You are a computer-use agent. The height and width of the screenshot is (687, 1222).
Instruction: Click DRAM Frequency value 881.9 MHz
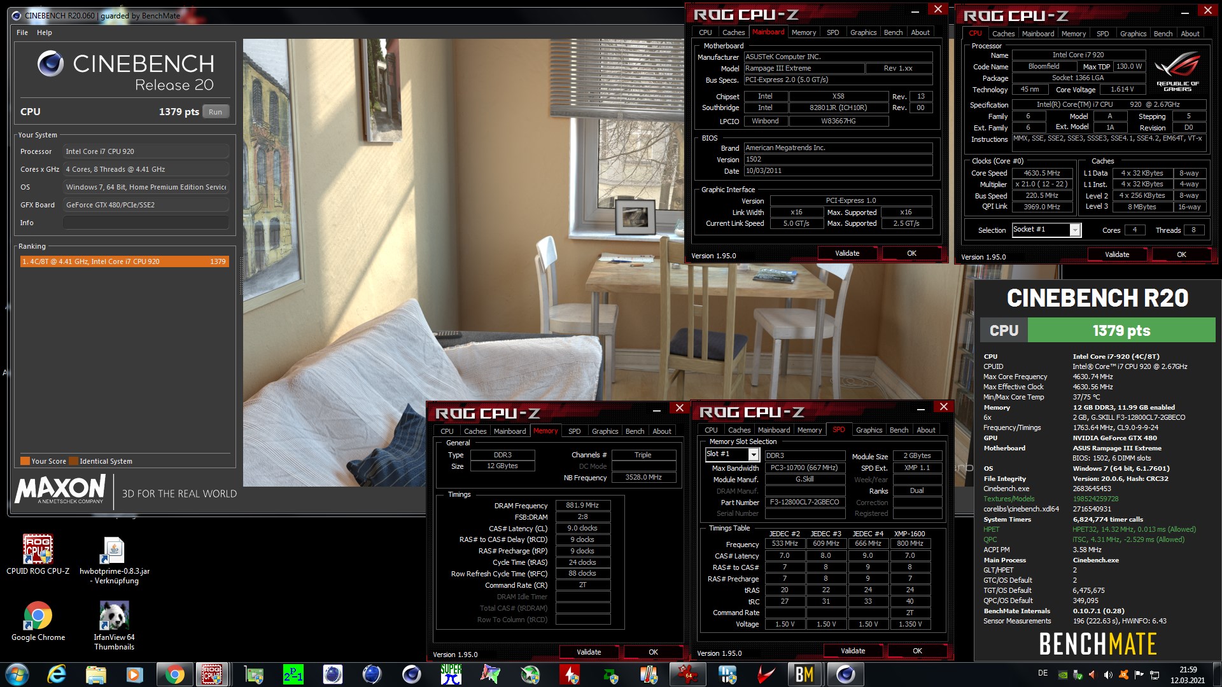pos(582,506)
